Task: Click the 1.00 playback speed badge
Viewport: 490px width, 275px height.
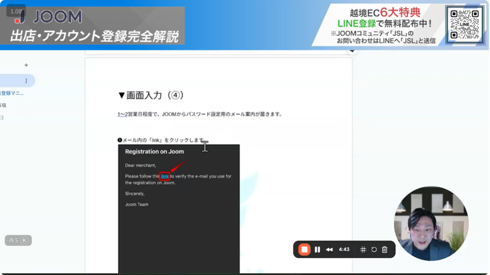Action: click(16, 11)
